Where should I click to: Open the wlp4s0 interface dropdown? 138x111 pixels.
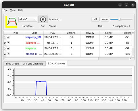pos(28,19)
